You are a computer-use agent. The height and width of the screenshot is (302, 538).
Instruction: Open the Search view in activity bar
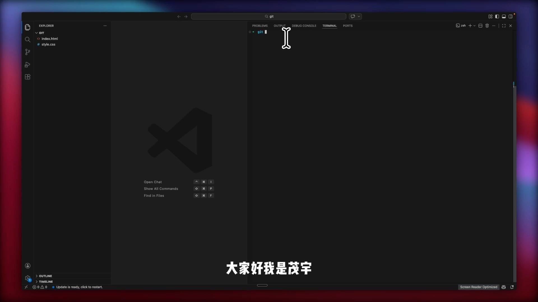click(x=27, y=40)
